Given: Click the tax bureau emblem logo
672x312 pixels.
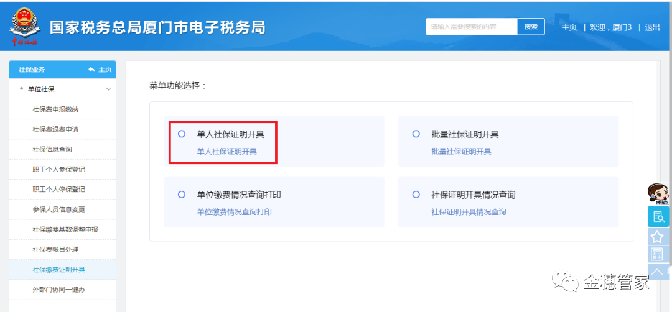Looking at the screenshot, I should pos(24,27).
